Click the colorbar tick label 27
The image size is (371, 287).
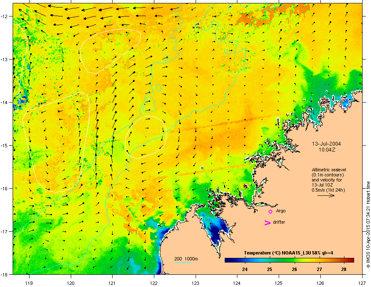point(319,269)
